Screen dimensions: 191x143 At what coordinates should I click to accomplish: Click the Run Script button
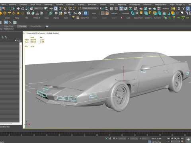point(158,18)
